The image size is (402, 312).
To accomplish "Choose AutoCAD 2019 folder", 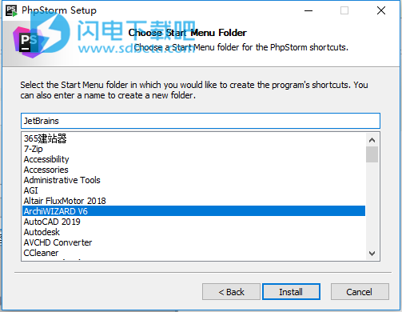I will (x=193, y=222).
